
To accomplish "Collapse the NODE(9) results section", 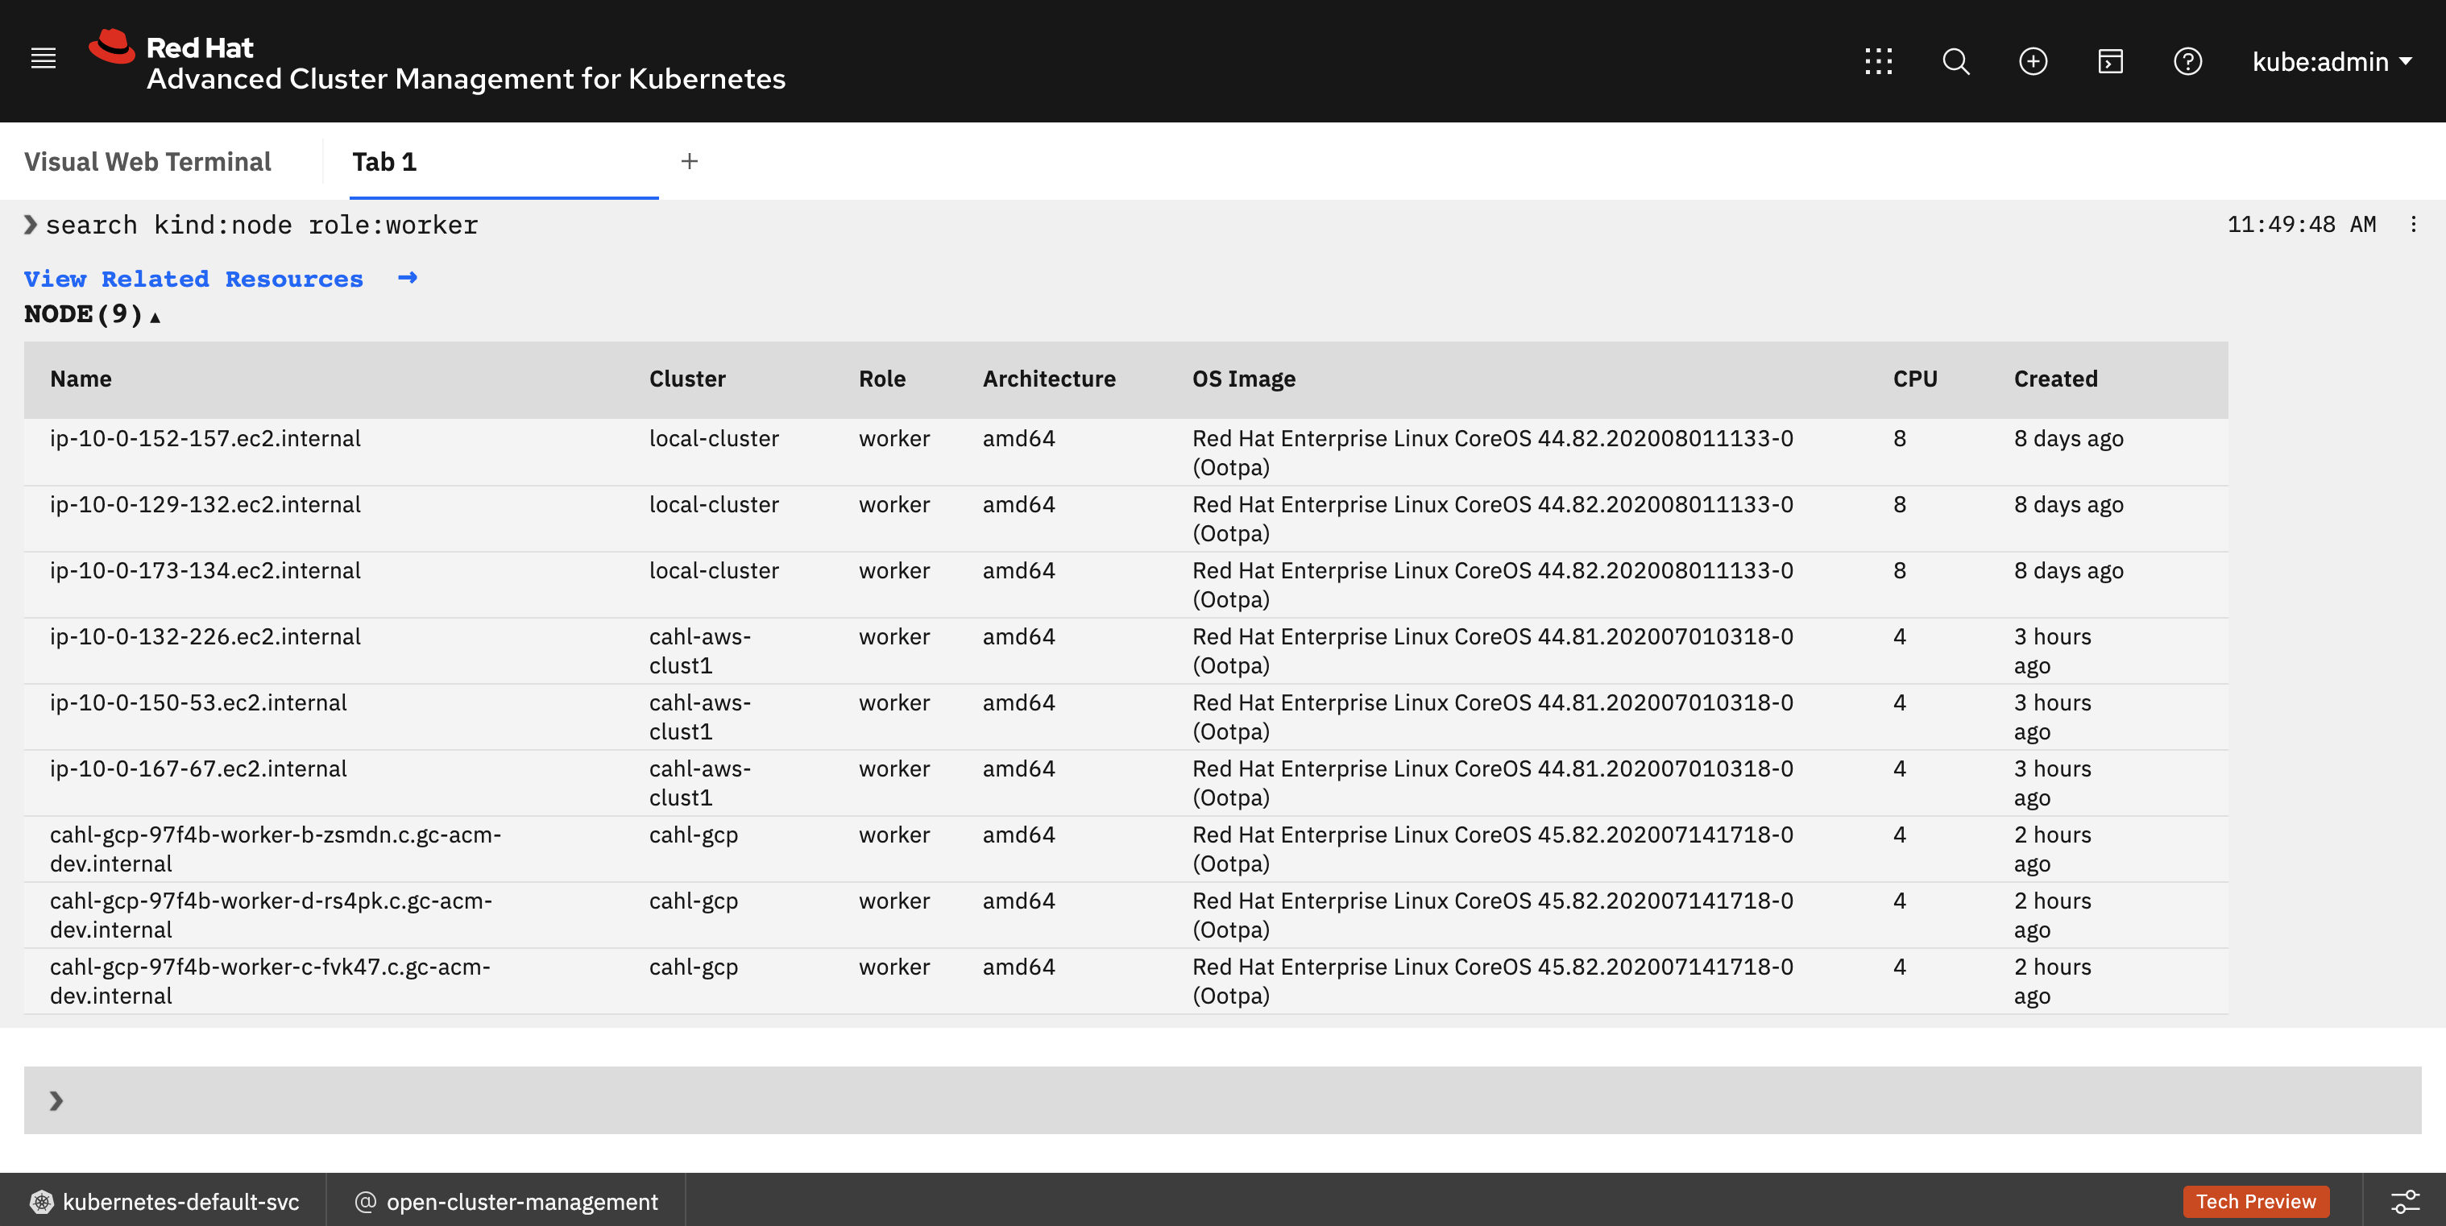I will [x=155, y=317].
